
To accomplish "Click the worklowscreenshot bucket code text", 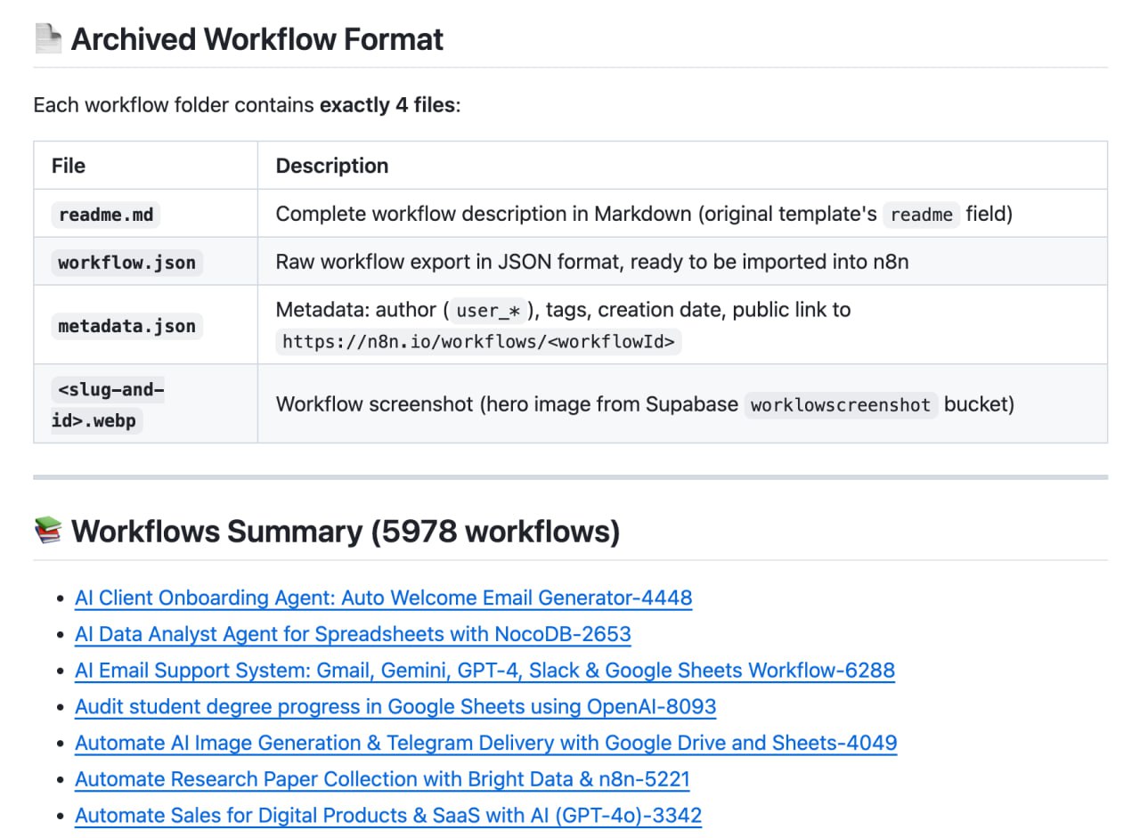I will tap(840, 405).
